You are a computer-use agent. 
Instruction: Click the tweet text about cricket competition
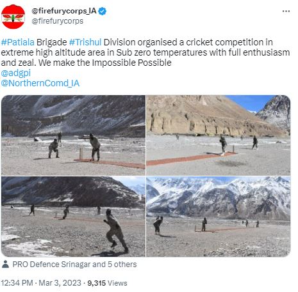145,52
